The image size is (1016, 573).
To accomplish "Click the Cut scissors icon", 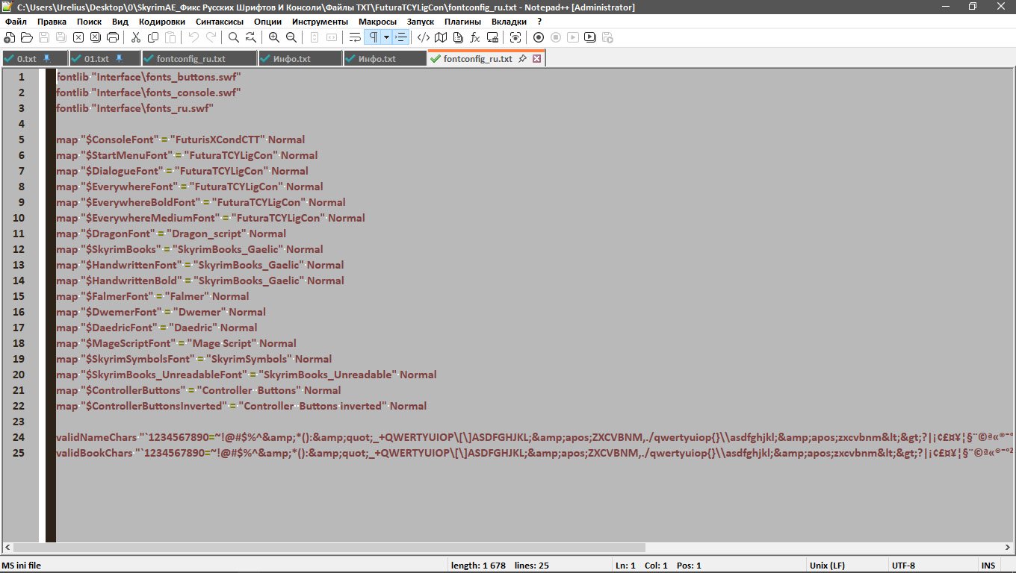I will tap(136, 37).
